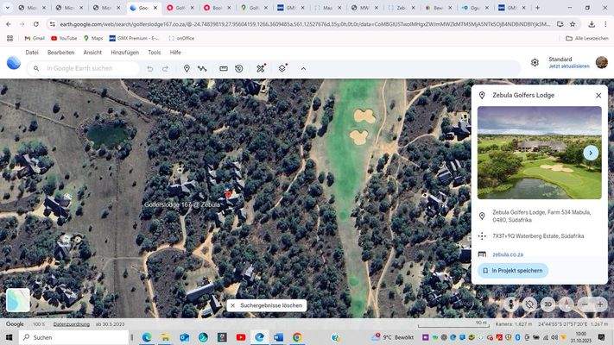
Task: Click the In Projekt speichern button
Action: pos(512,271)
